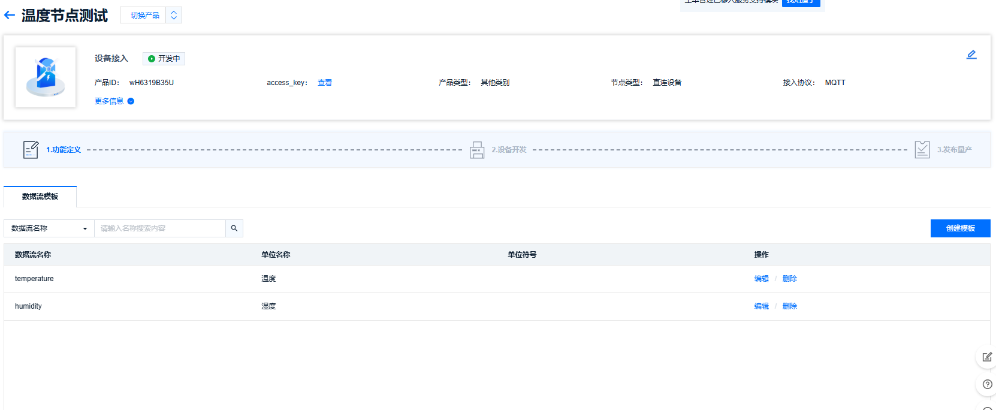Click the 发布量产 step checklist icon
The image size is (996, 410).
[x=922, y=150]
